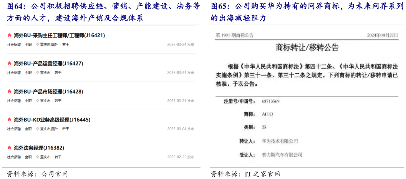Click heading 商标转让/移转公告

307,48
